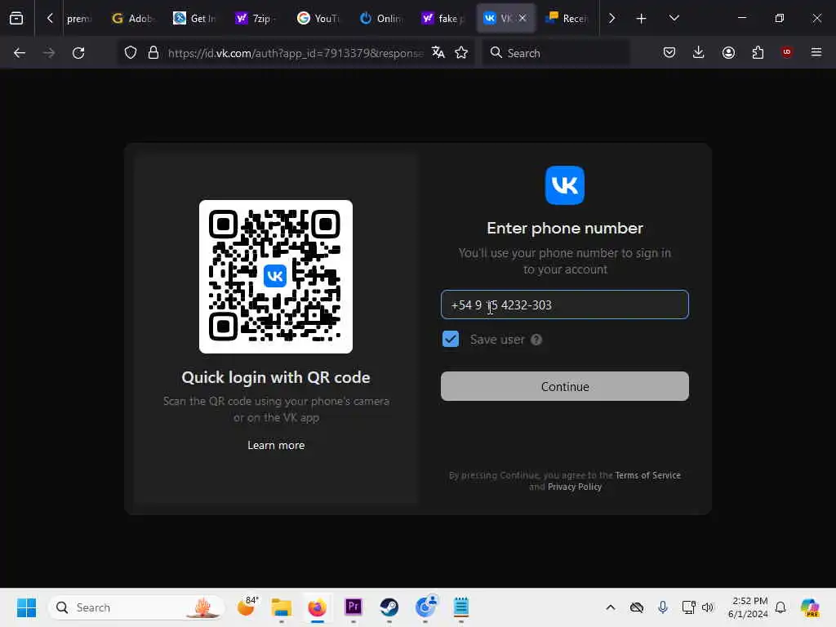The width and height of the screenshot is (836, 627).
Task: Open the Firefox application menu
Action: point(816,52)
